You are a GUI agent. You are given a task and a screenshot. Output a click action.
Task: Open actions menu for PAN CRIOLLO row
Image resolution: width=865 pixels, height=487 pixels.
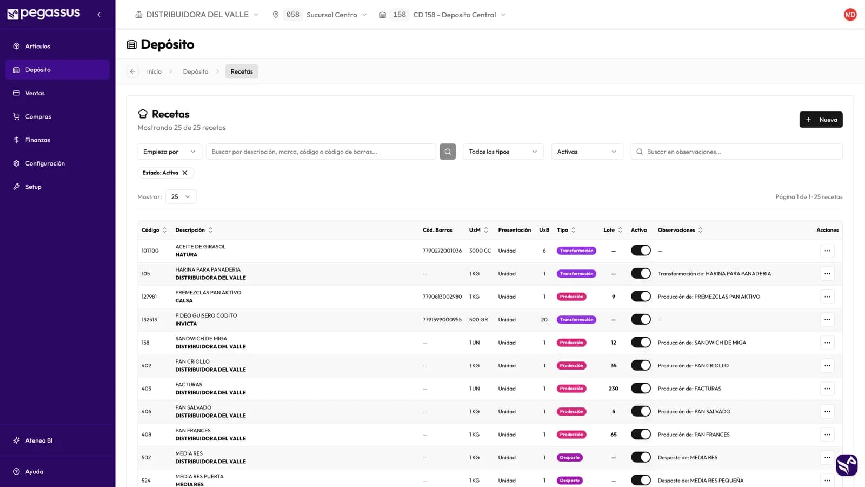coord(827,366)
